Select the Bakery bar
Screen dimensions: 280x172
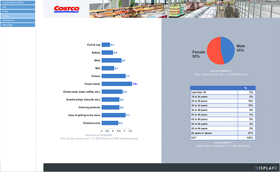[107, 53]
